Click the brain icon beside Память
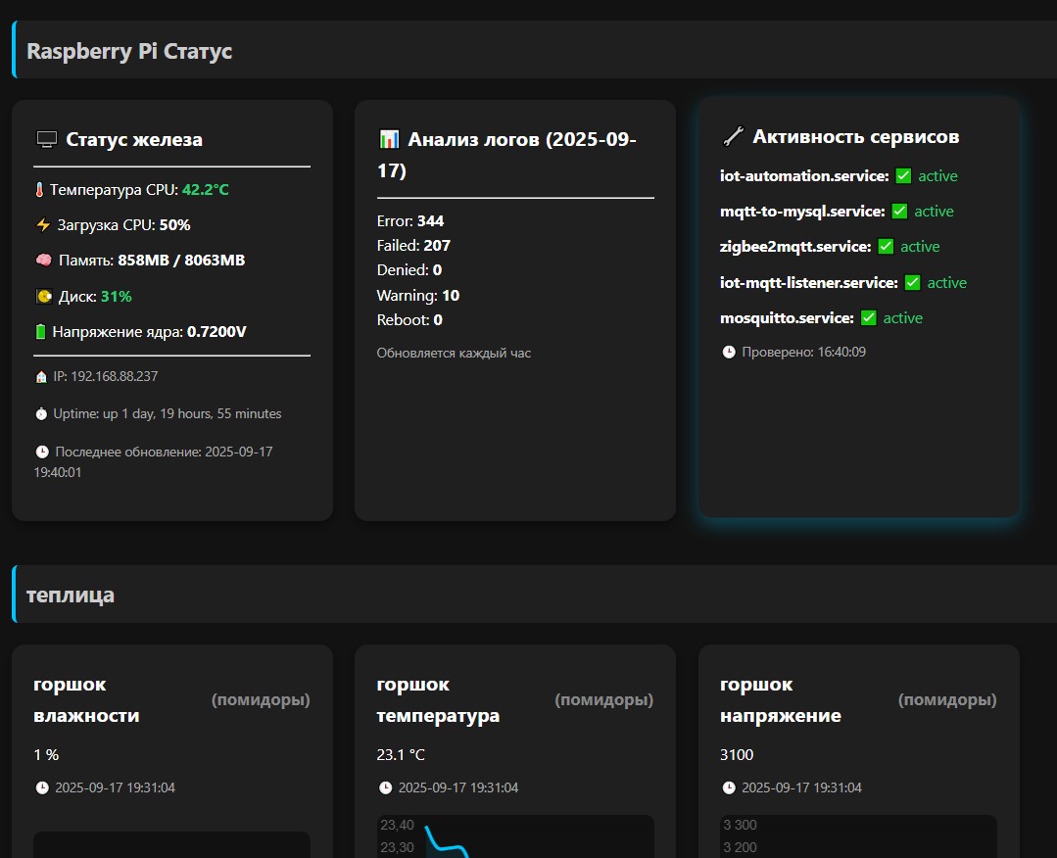This screenshot has width=1057, height=858. [x=44, y=261]
